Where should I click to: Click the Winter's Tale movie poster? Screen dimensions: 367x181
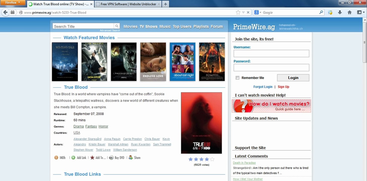click(x=65, y=62)
